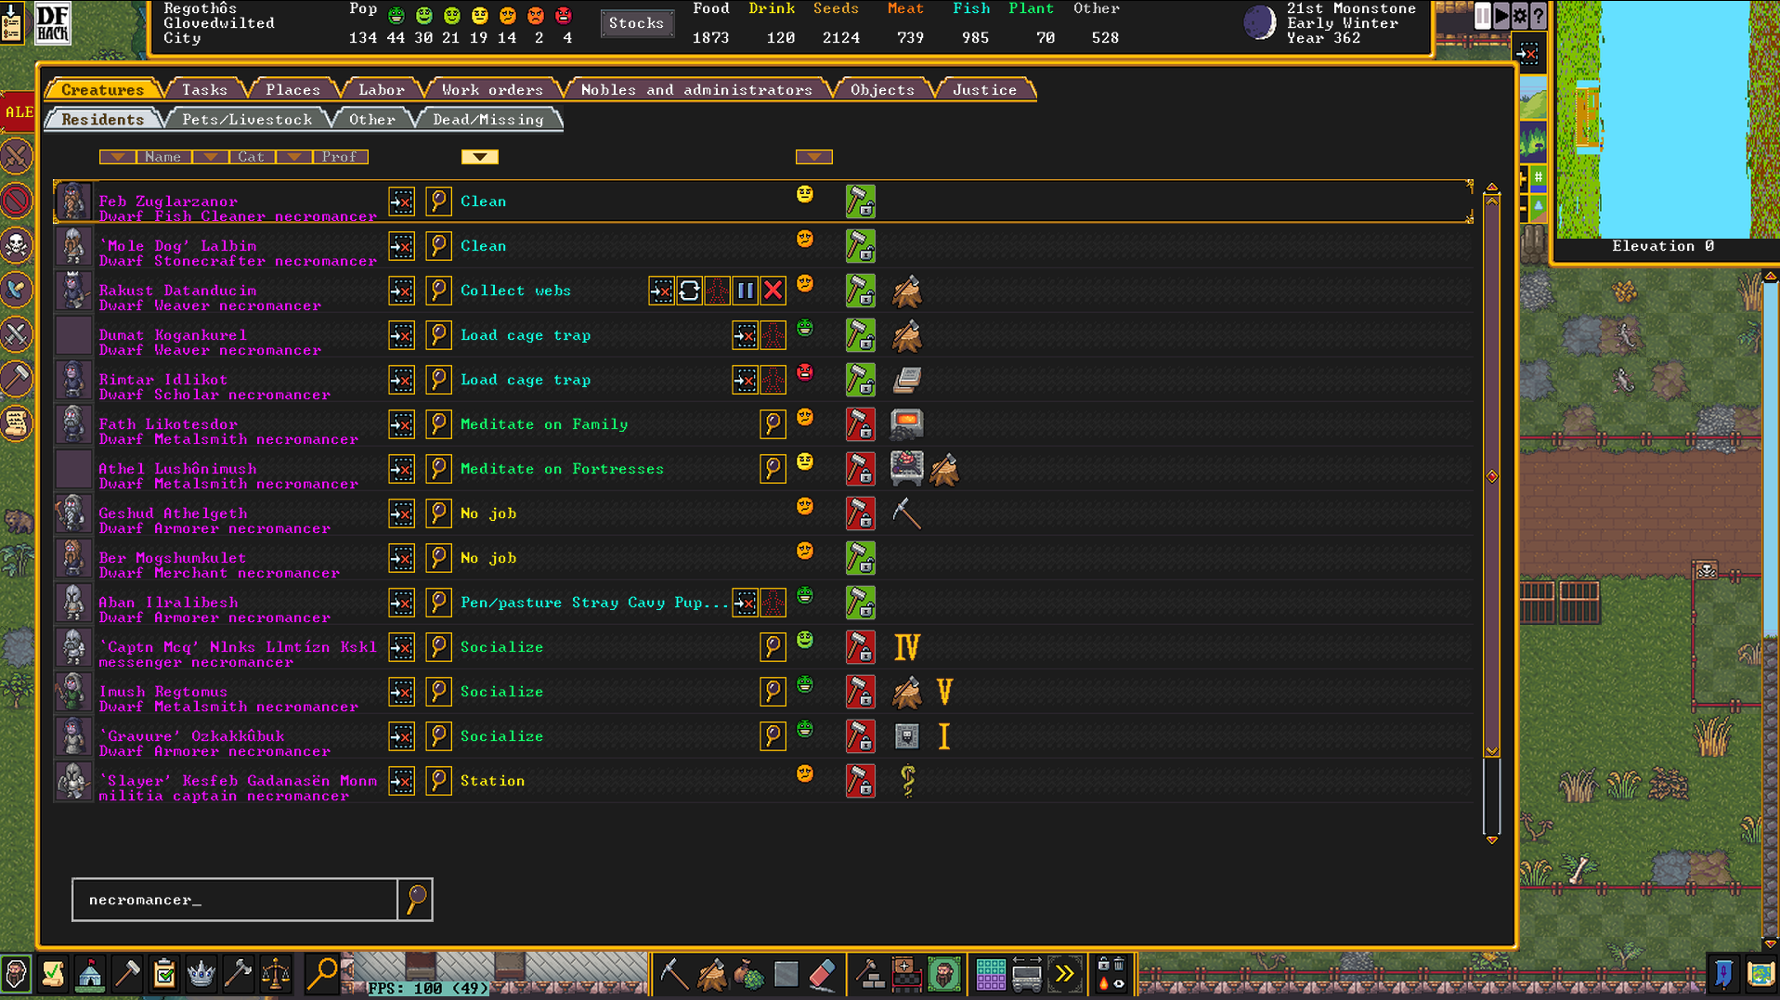Open Nobles and administrators tab

pyautogui.click(x=696, y=90)
